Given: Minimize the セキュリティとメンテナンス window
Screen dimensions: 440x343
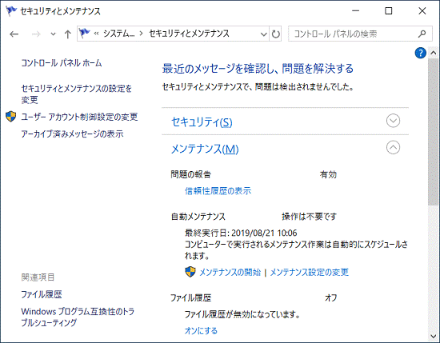Looking at the screenshot, I should pos(355,11).
